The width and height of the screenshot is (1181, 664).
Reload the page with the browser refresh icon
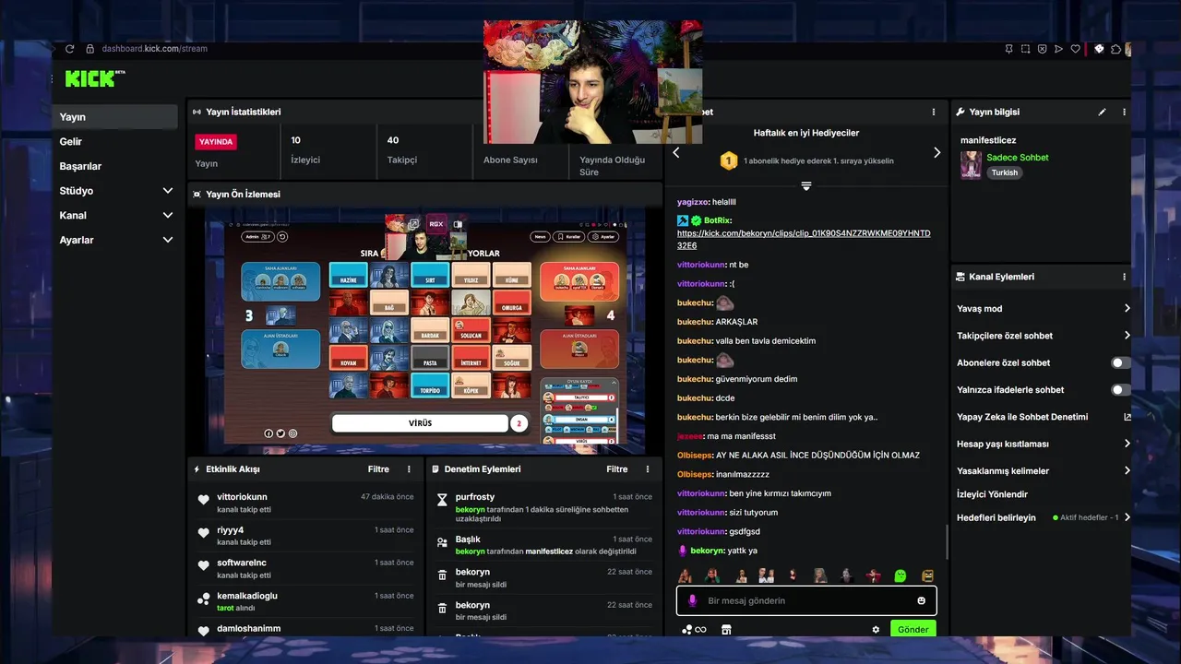(69, 49)
